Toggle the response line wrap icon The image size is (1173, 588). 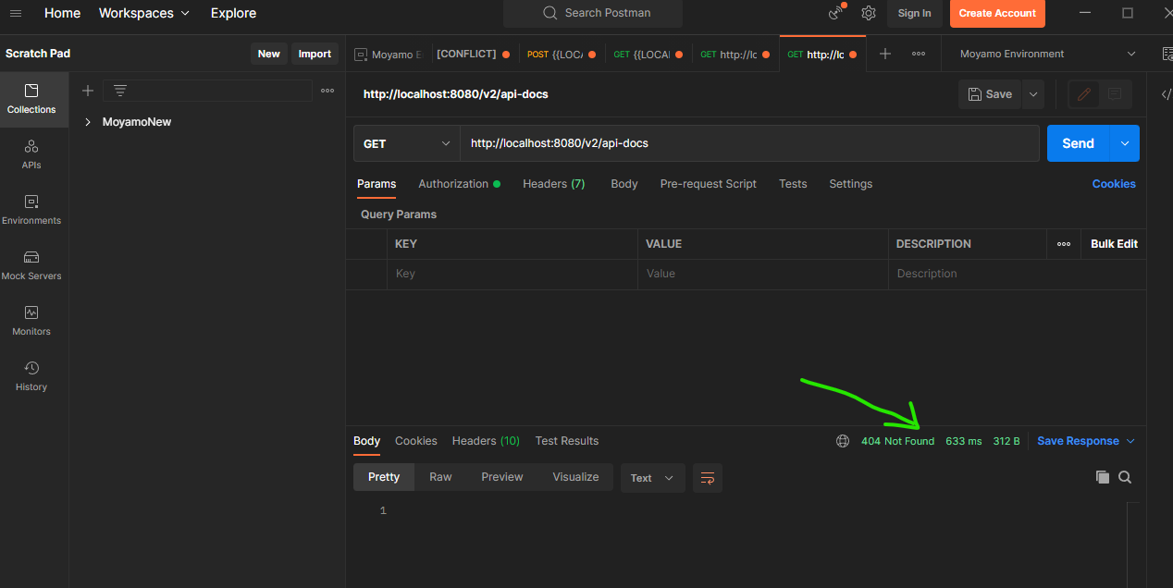pyautogui.click(x=708, y=478)
